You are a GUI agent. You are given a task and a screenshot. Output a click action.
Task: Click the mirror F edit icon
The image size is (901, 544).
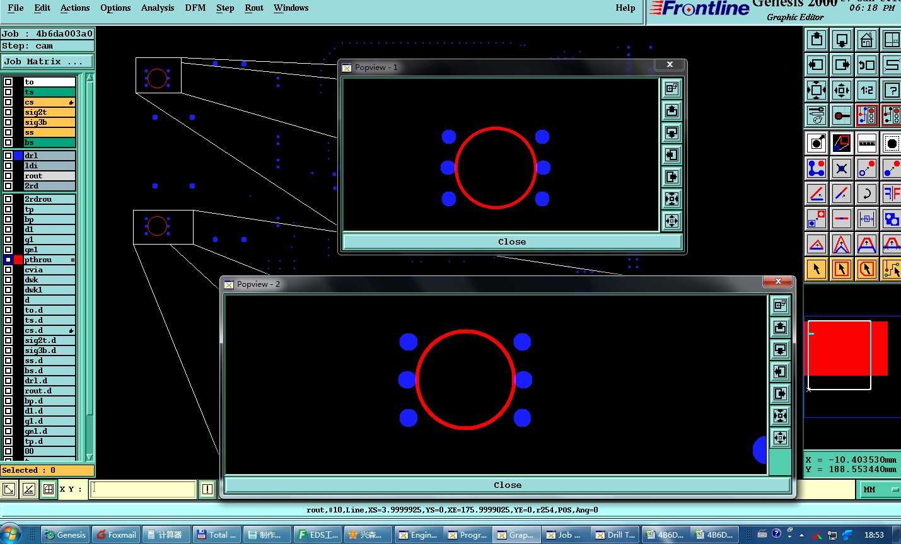[x=892, y=194]
